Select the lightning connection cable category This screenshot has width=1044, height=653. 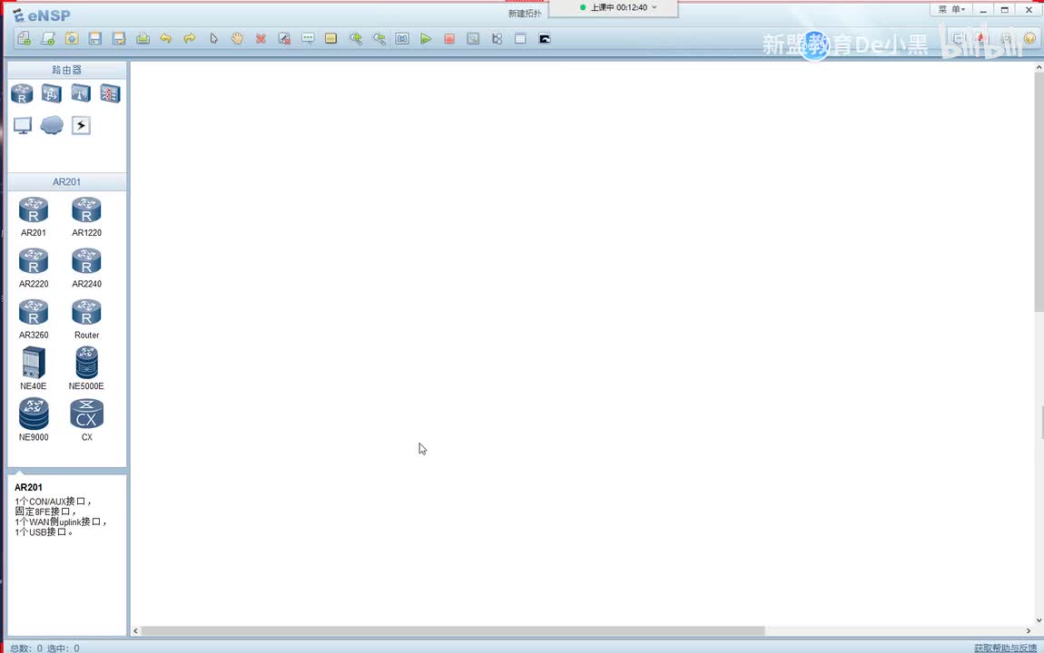tap(81, 125)
